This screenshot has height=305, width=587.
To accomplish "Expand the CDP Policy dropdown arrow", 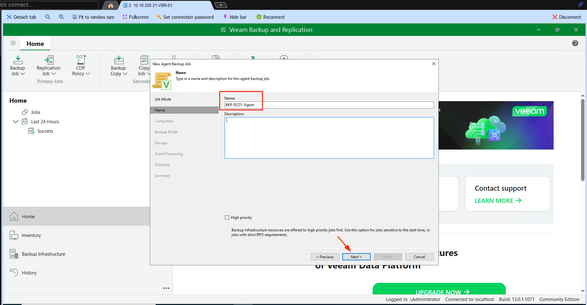I will pyautogui.click(x=88, y=74).
